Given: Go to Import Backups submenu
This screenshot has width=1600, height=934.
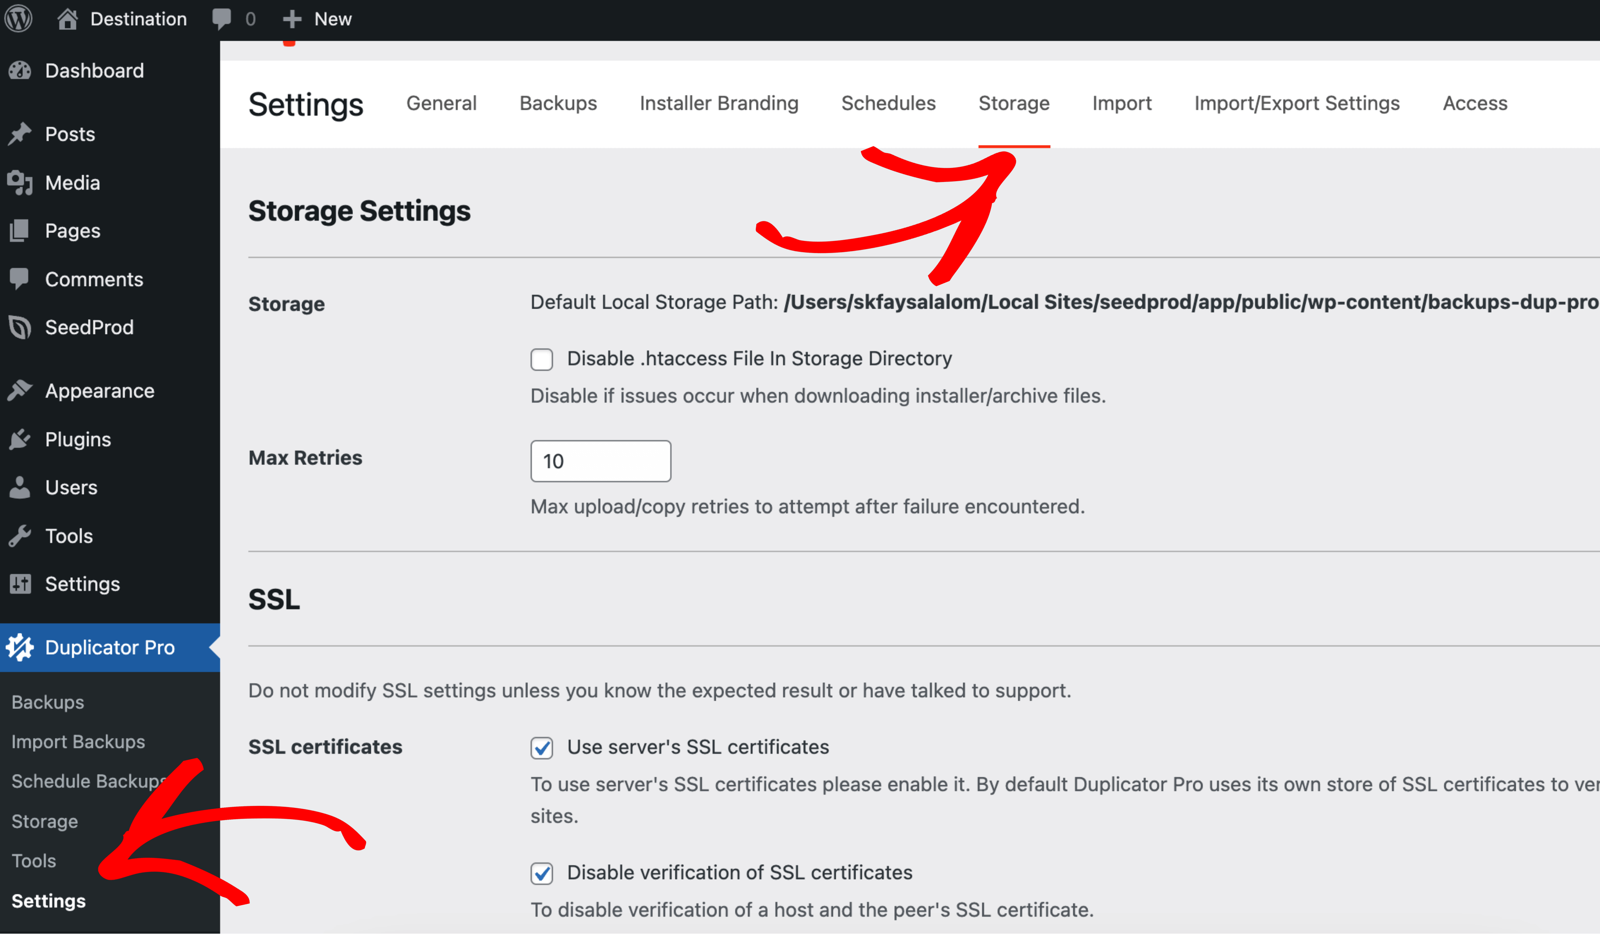Looking at the screenshot, I should pos(78,742).
